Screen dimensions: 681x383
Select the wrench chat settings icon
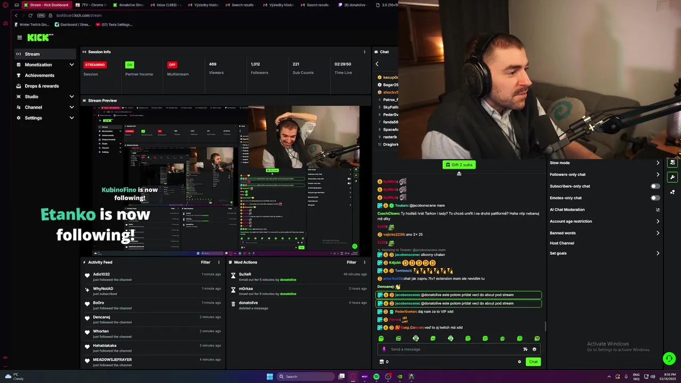[x=672, y=177]
